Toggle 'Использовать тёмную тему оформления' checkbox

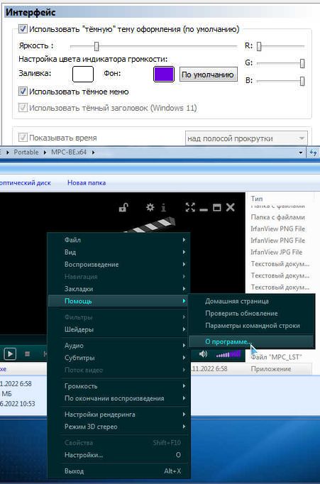pos(23,29)
